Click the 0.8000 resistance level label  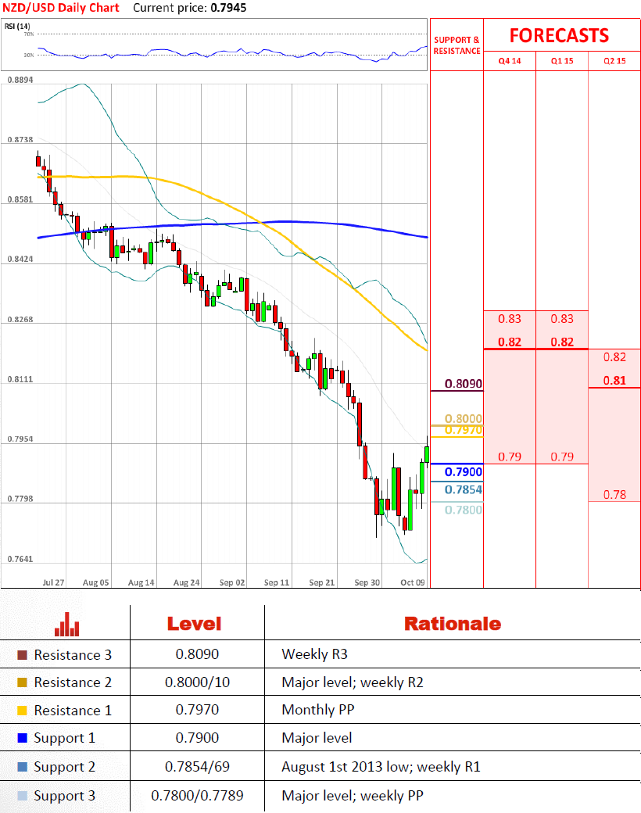(463, 418)
